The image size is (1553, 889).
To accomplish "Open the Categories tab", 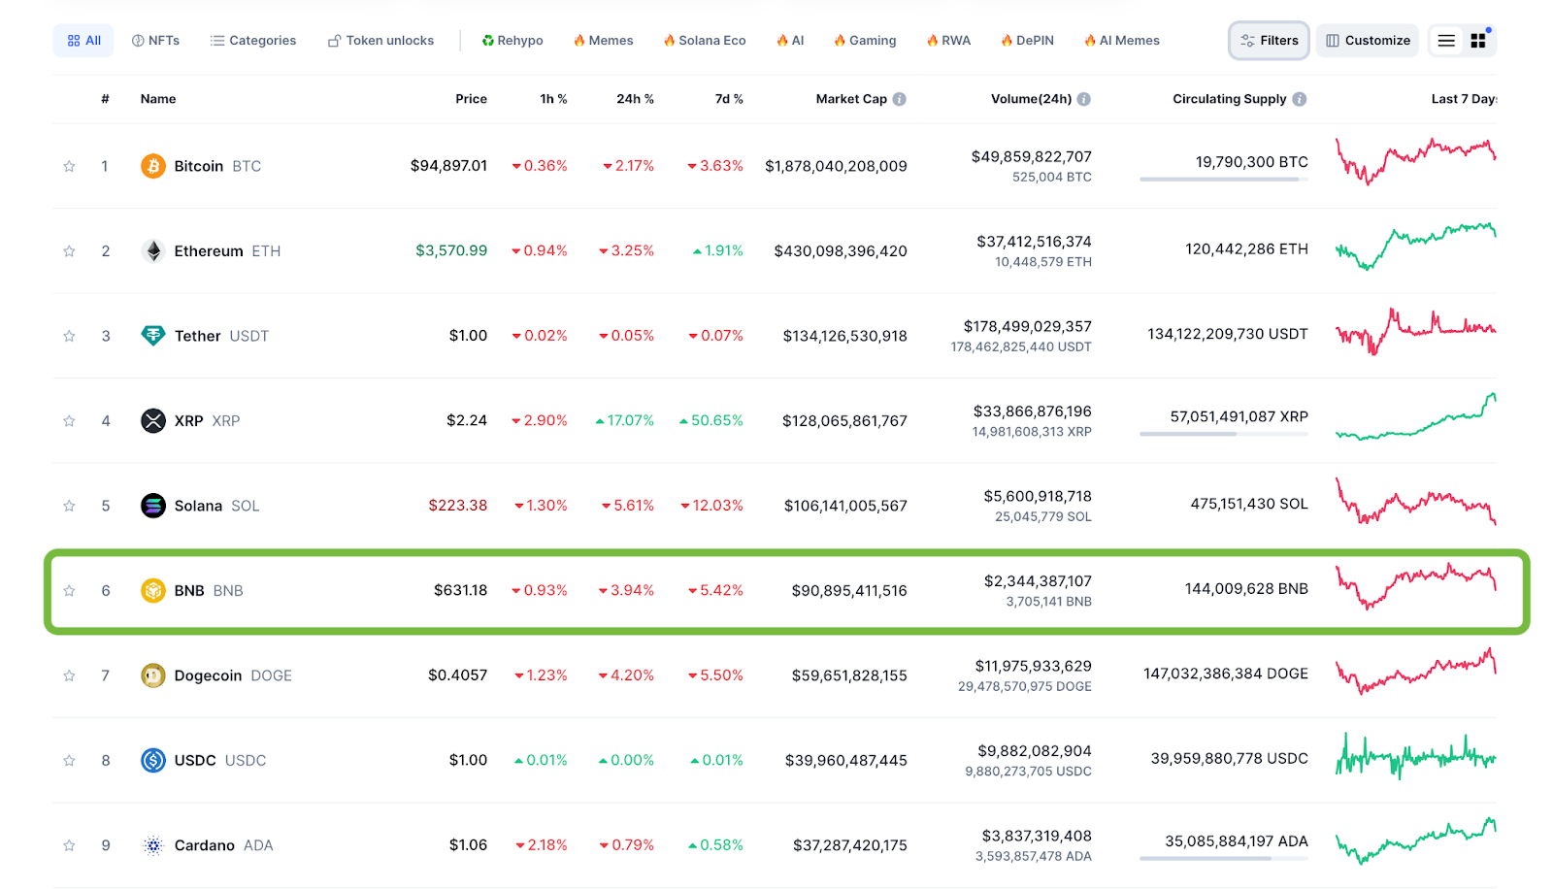I will click(253, 41).
